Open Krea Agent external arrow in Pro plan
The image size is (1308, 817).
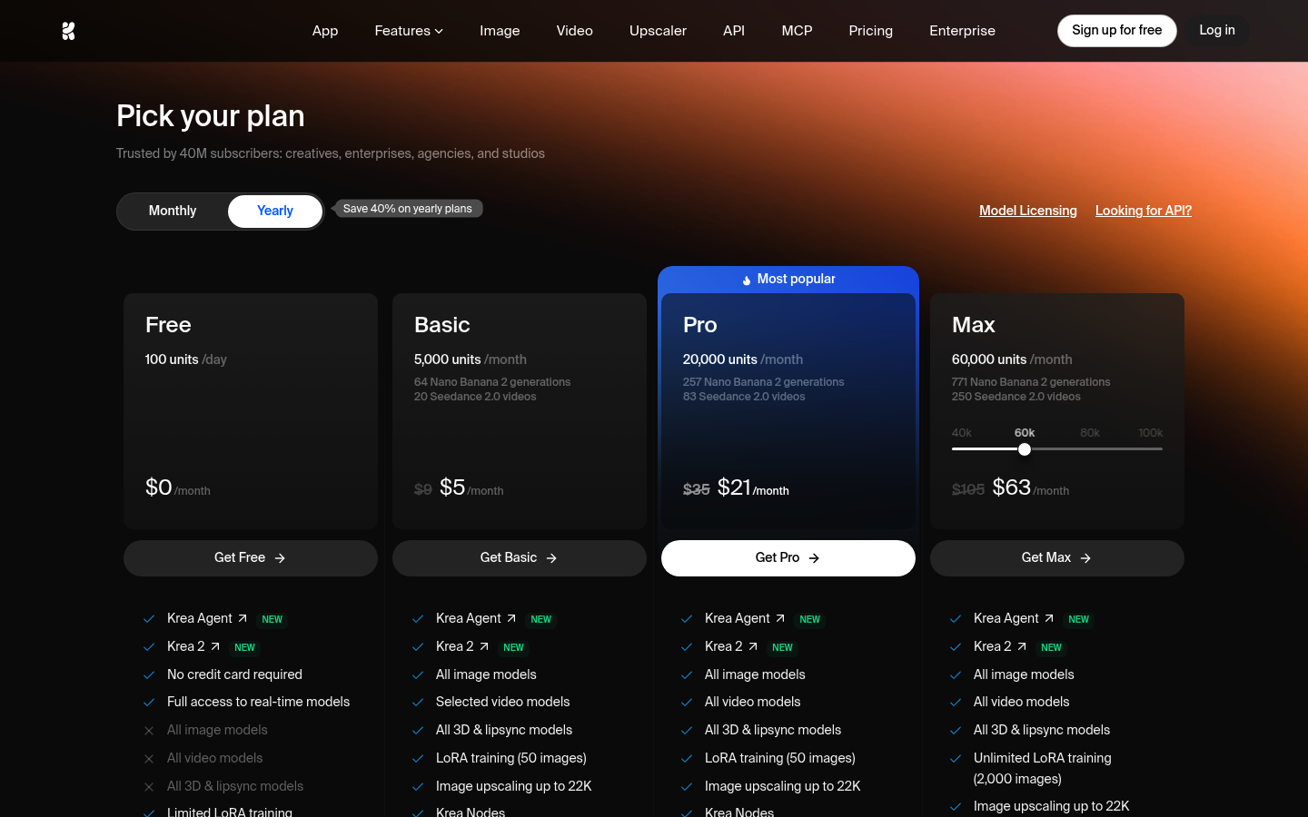pos(780,618)
